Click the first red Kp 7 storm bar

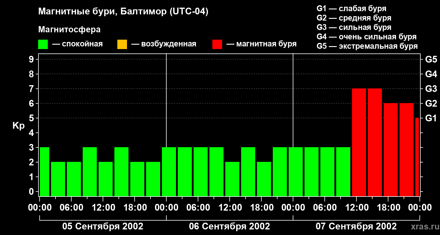[x=359, y=142]
